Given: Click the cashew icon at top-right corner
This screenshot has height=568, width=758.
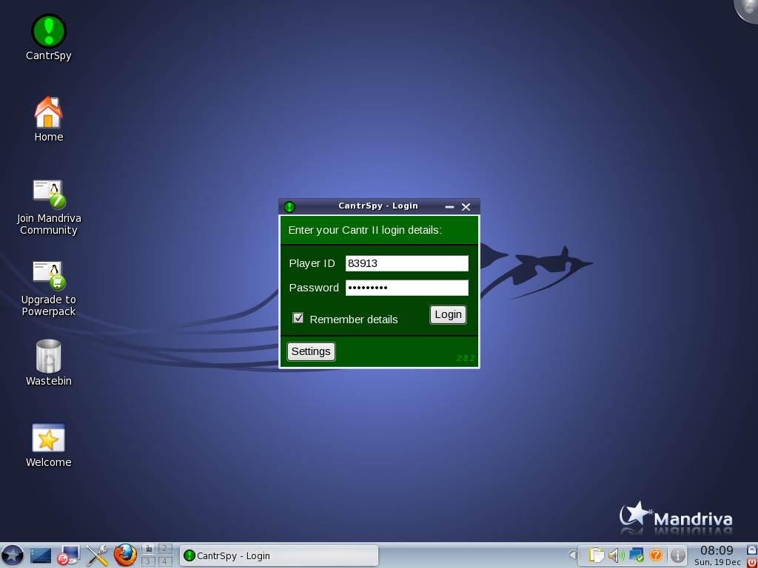Looking at the screenshot, I should click(x=747, y=10).
